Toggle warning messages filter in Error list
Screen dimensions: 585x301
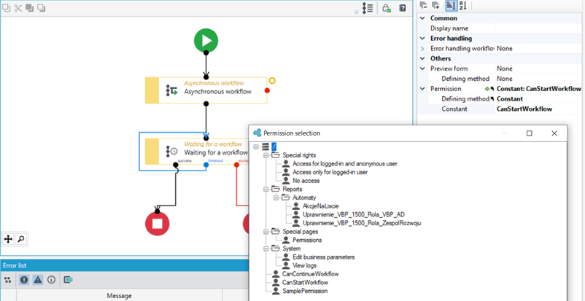(x=38, y=279)
